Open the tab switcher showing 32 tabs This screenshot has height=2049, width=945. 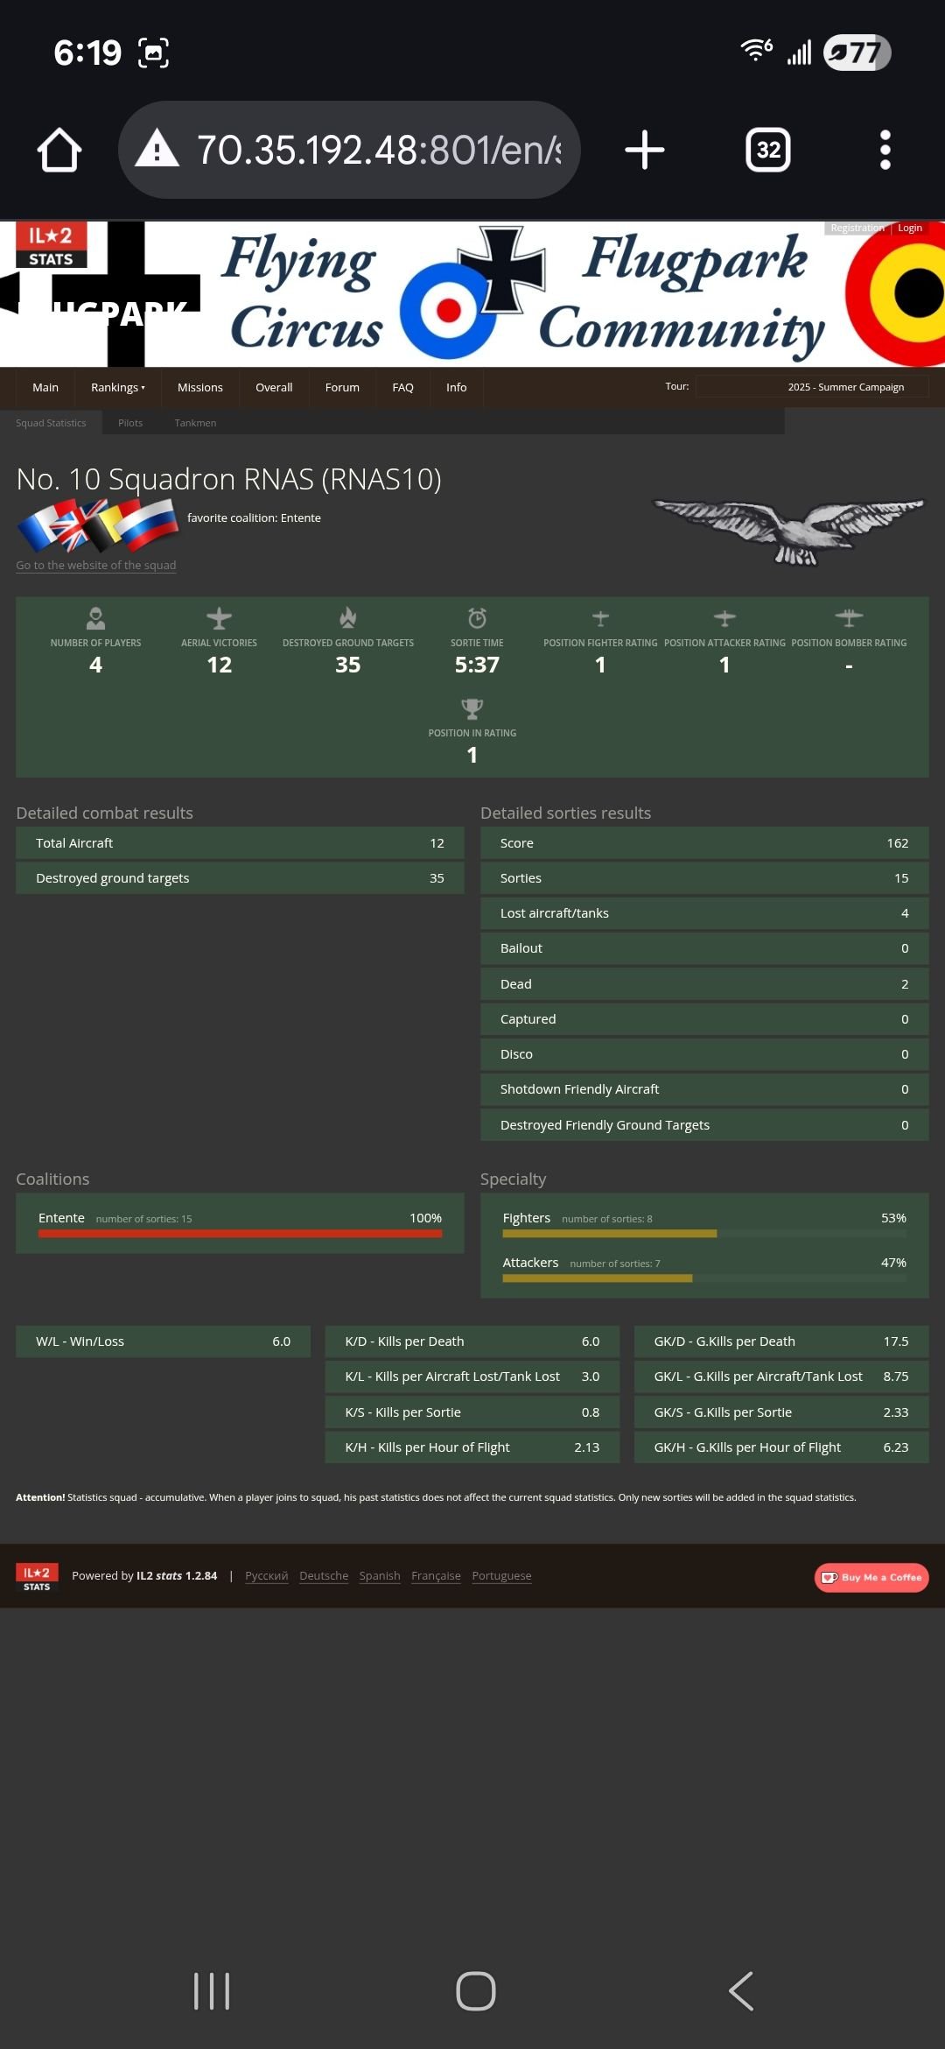768,150
